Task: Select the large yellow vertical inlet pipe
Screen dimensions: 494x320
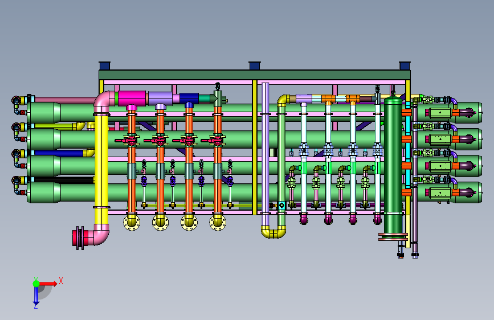Action: [101, 169]
